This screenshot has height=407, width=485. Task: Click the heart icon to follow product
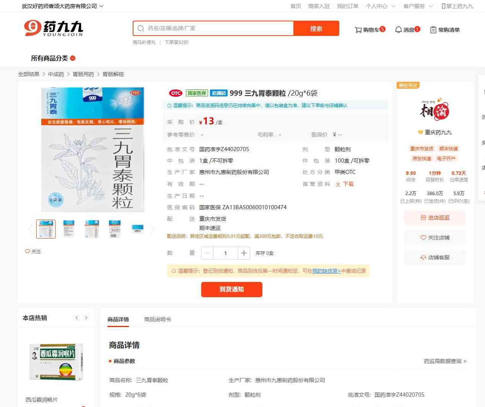click(28, 251)
